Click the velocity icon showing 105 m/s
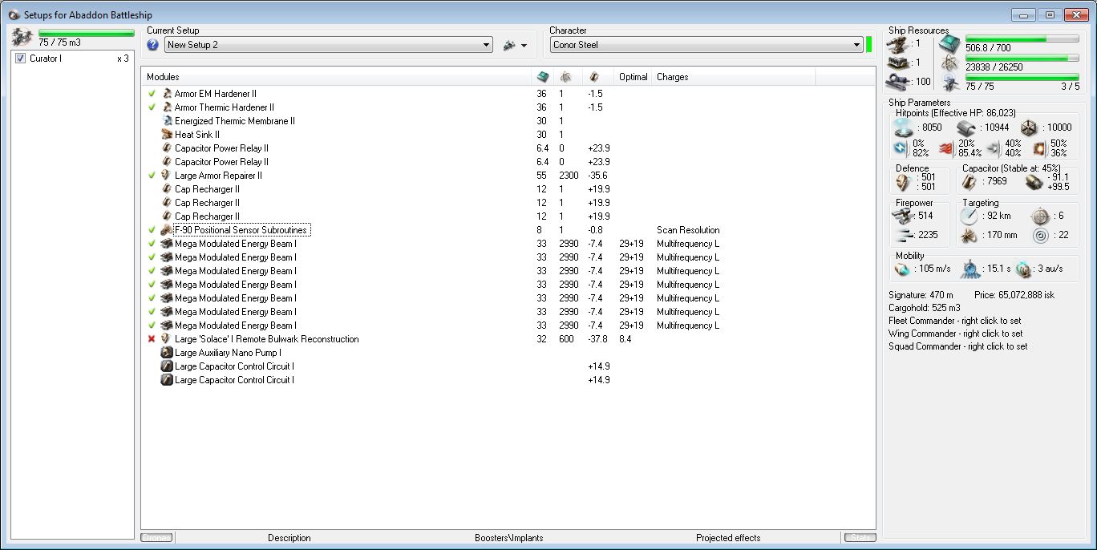The width and height of the screenshot is (1097, 550). pyautogui.click(x=903, y=269)
